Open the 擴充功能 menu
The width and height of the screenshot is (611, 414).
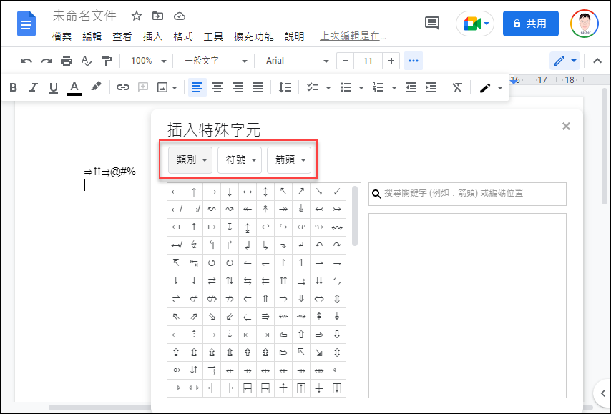click(254, 36)
